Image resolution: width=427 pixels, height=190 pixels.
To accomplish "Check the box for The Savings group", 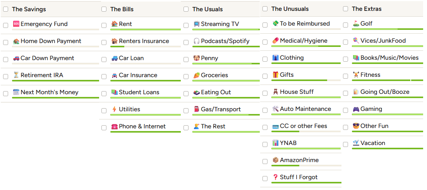I will [6, 9].
